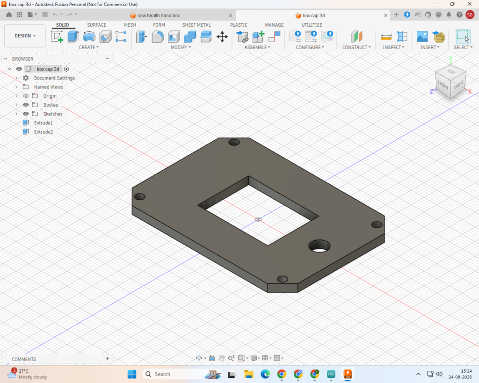Switch to the Mesh tab
Viewport: 479px width, 383px height.
click(x=130, y=25)
